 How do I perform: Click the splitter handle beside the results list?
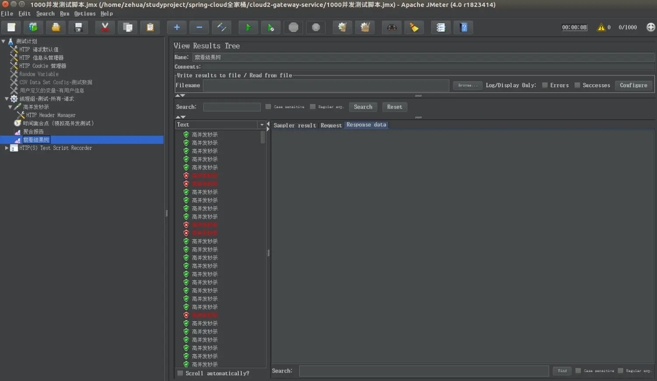[268, 253]
